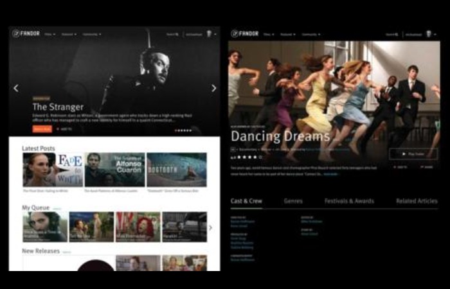Image resolution: width=450 pixels, height=289 pixels.
Task: Open the Community dropdown on the home page
Action: (92, 35)
